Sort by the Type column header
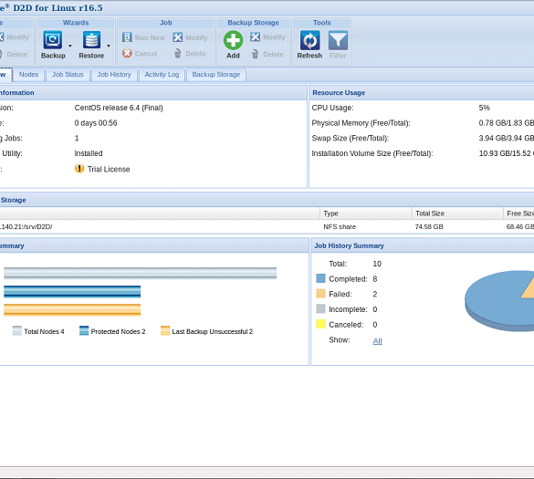This screenshot has width=534, height=479. tap(366, 213)
